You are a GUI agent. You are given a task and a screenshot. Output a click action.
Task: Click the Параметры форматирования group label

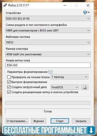pyautogui.click(x=27, y=72)
